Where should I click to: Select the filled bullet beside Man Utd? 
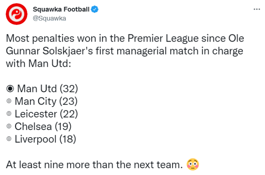pos(10,89)
